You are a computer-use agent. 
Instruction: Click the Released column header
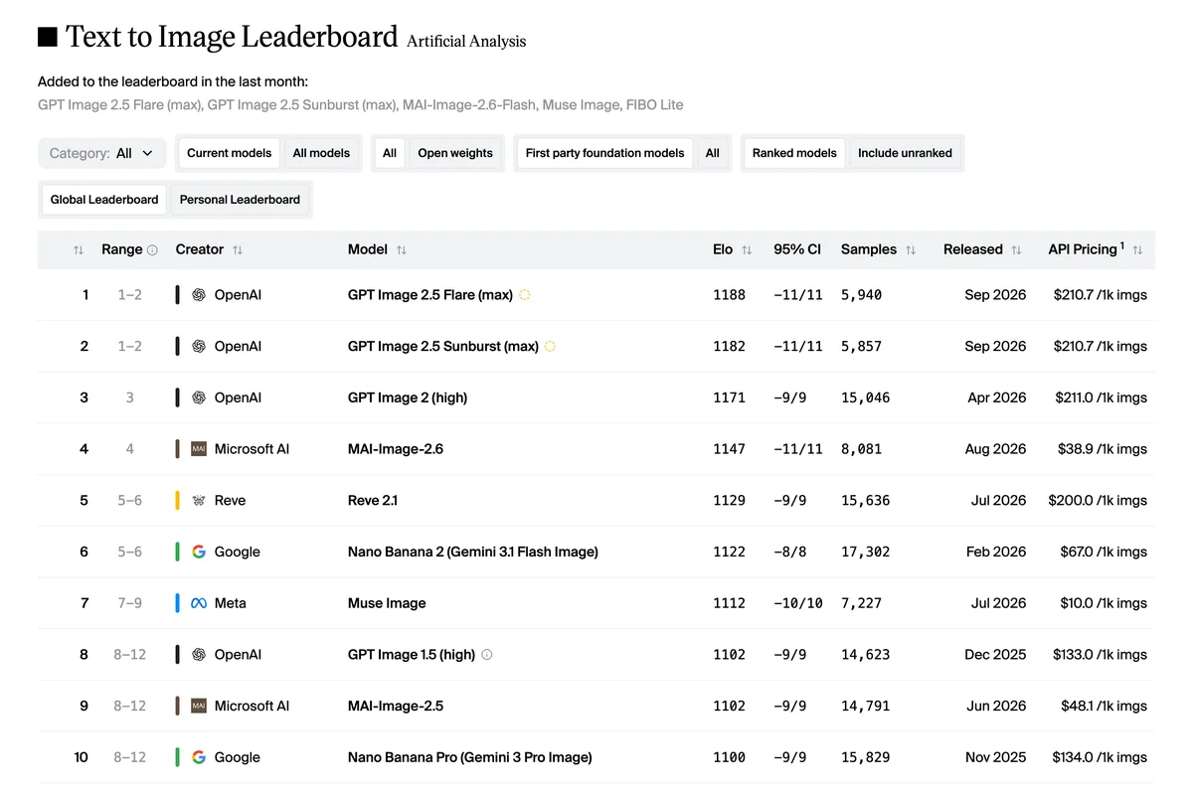click(973, 249)
